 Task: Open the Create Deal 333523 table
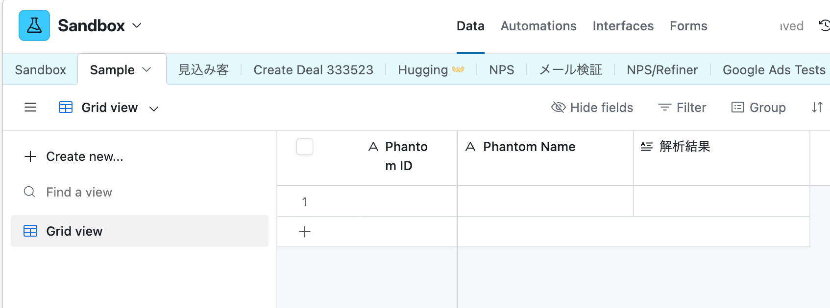[313, 70]
